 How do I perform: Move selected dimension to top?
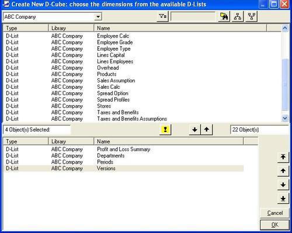coord(283,157)
